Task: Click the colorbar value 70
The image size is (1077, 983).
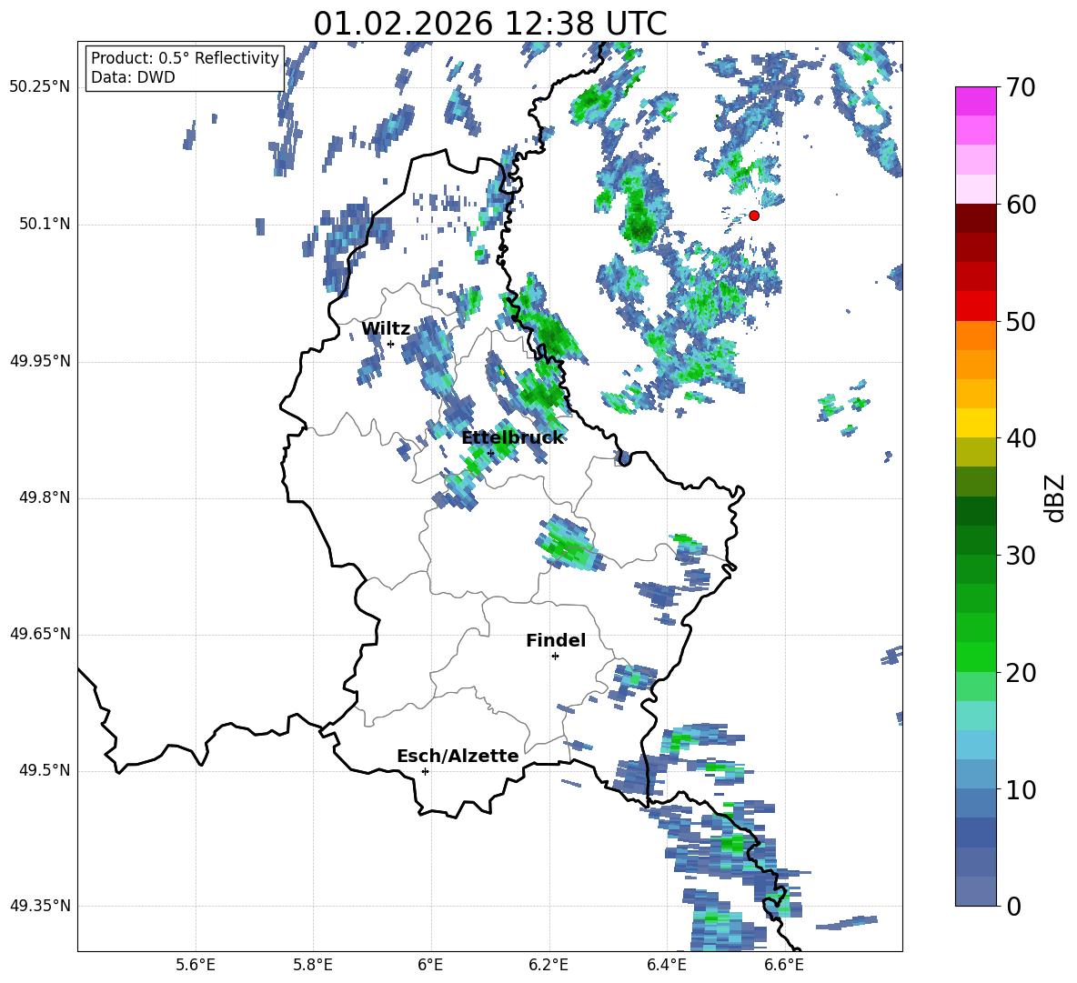Action: [1021, 87]
